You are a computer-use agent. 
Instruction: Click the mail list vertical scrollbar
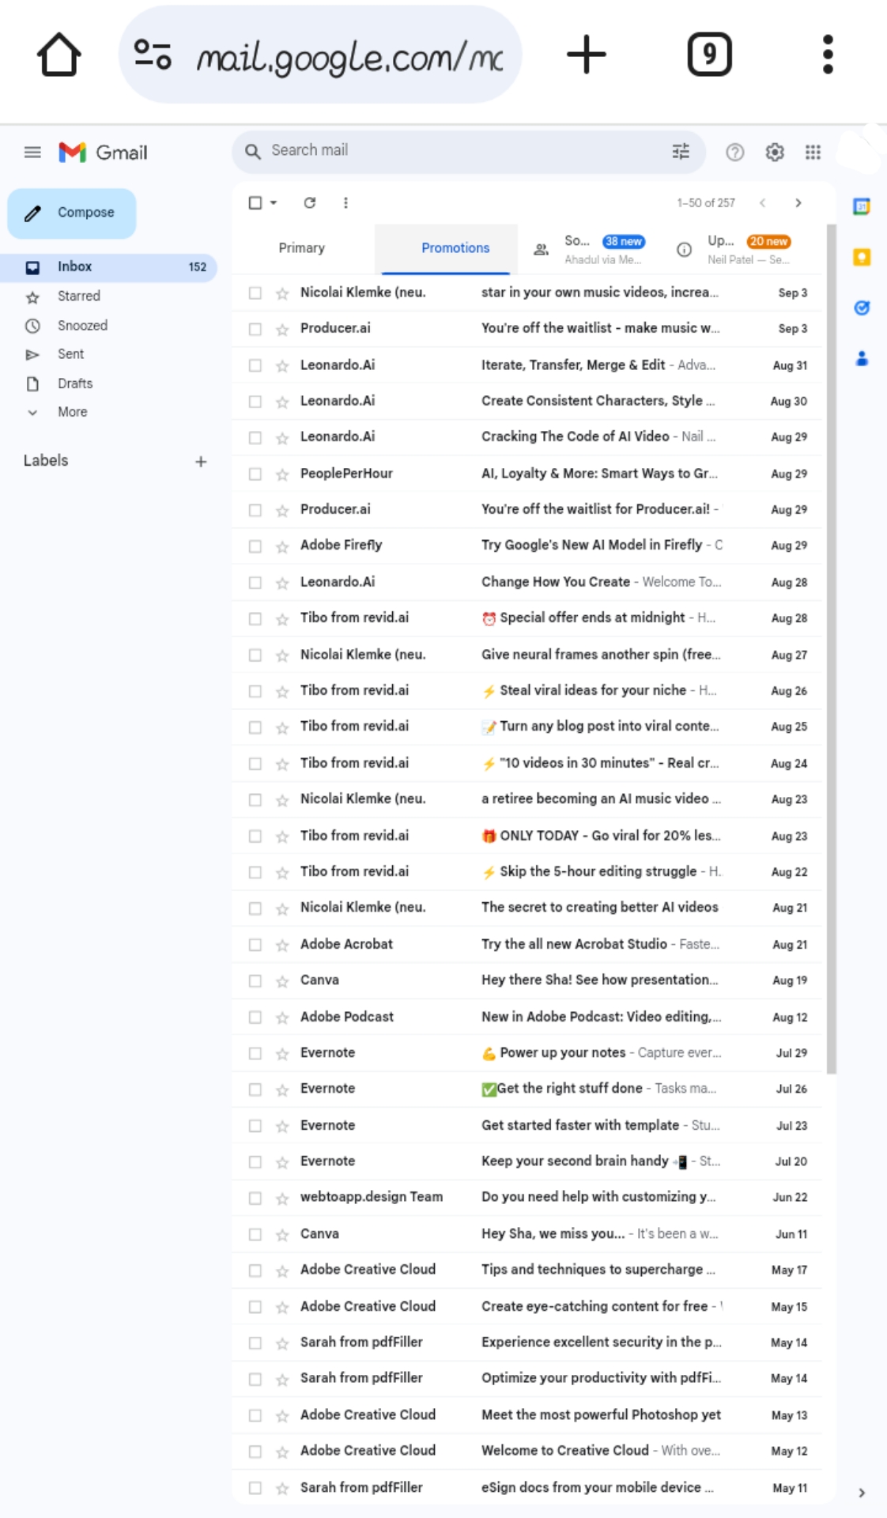831,648
